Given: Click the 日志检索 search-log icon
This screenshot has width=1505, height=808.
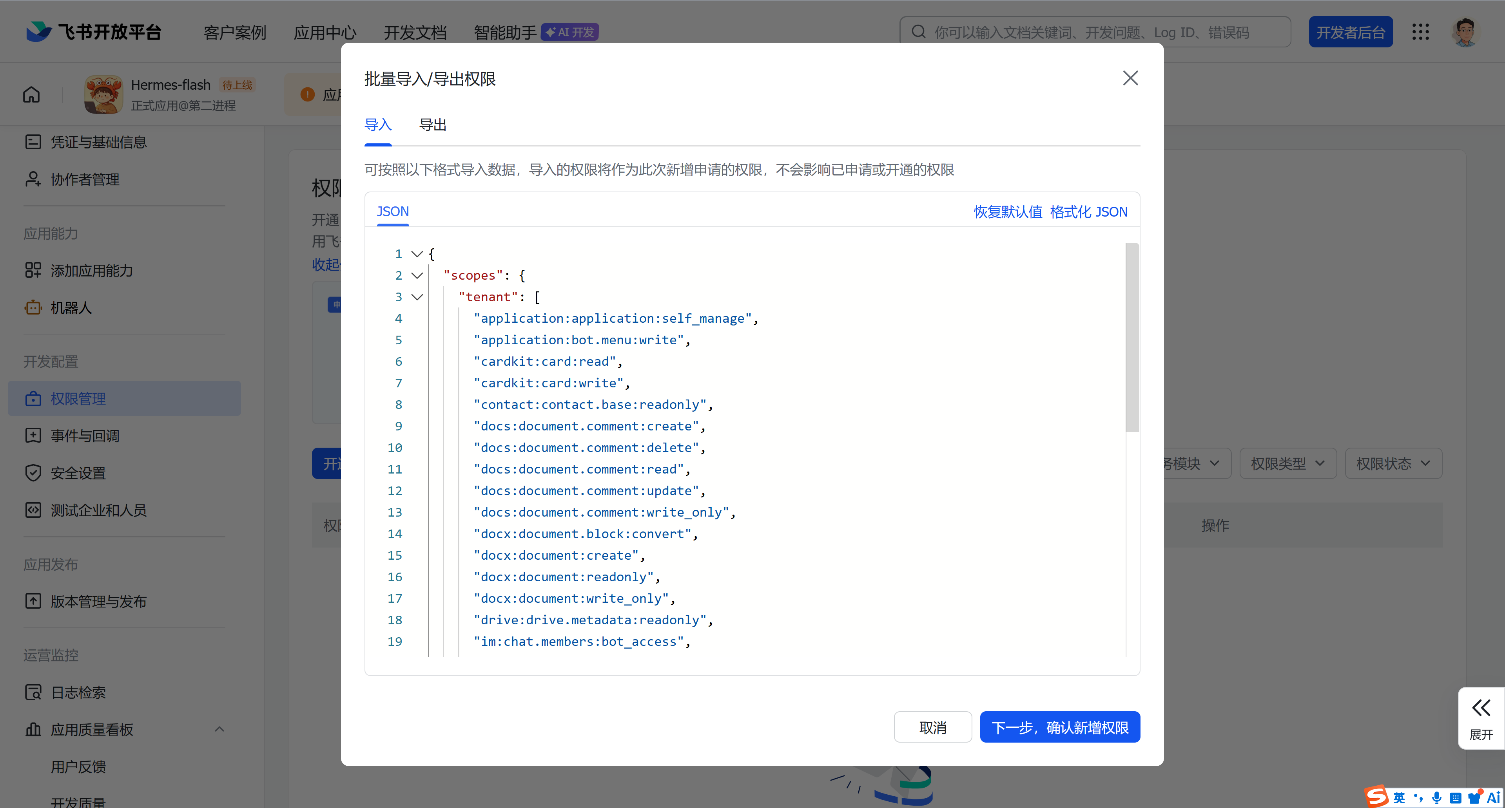Looking at the screenshot, I should click(33, 692).
